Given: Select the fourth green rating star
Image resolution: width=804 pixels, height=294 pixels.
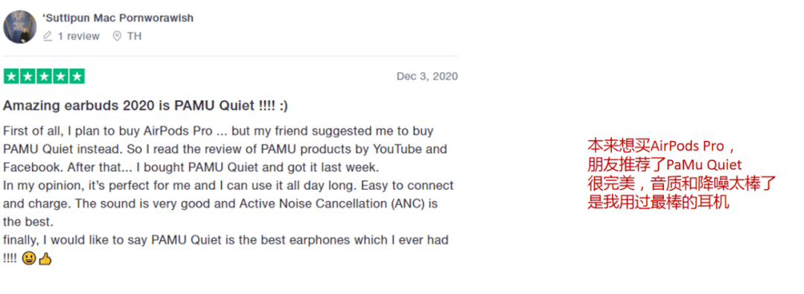Looking at the screenshot, I should (x=60, y=76).
